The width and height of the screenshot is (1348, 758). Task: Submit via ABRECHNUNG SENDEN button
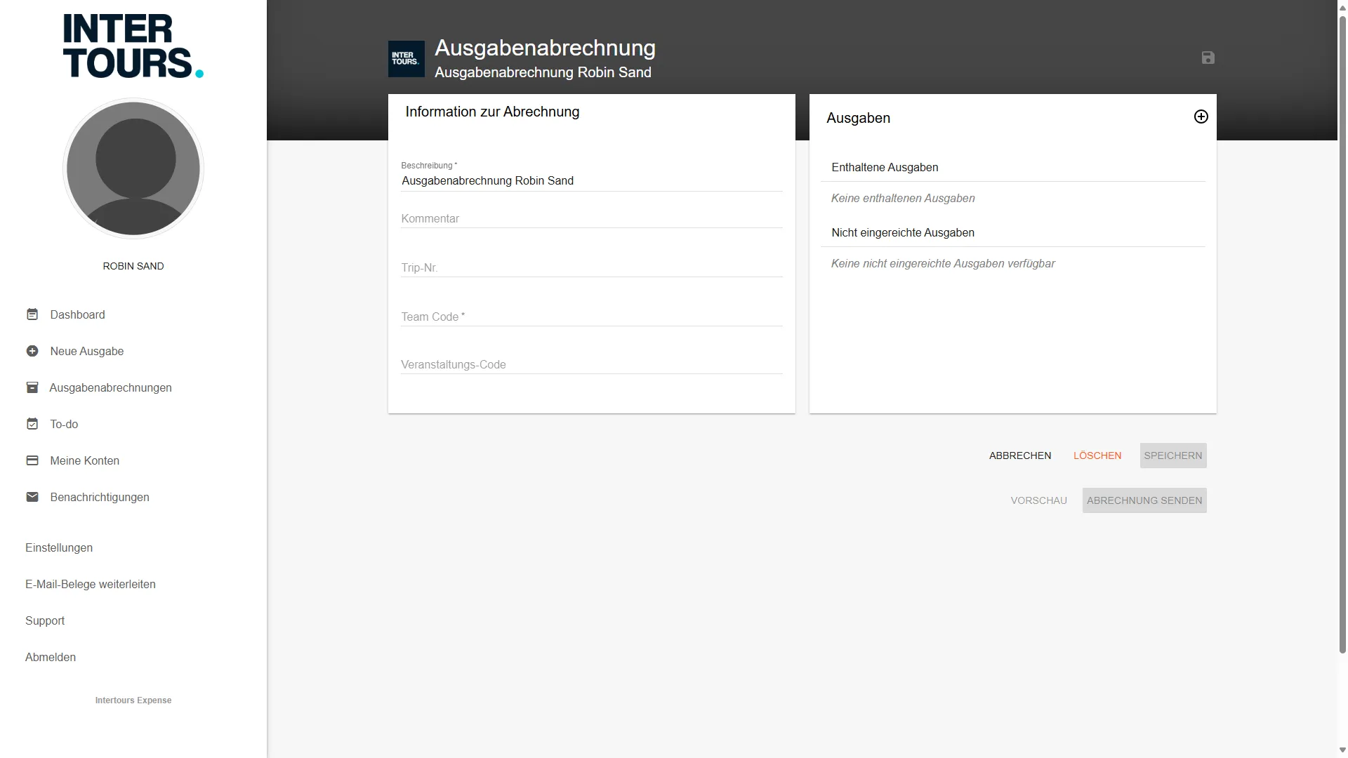click(1144, 500)
